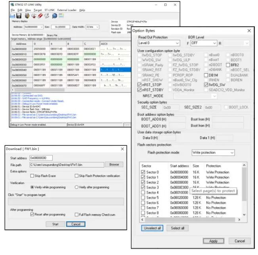258x255 pixels.
Task: Click the memory Size input field
Action: tap(61, 27)
